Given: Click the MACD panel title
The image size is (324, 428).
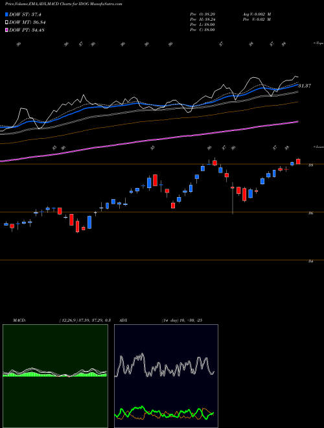Looking at the screenshot, I should [19, 320].
